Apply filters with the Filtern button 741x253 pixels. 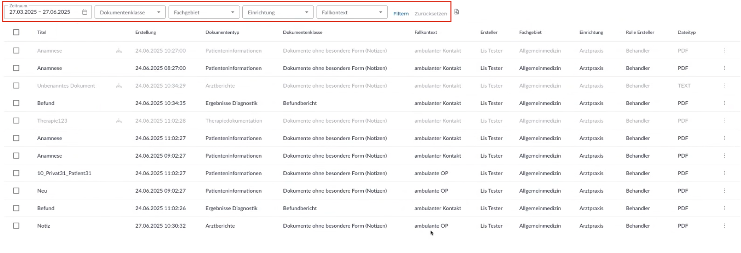[401, 14]
